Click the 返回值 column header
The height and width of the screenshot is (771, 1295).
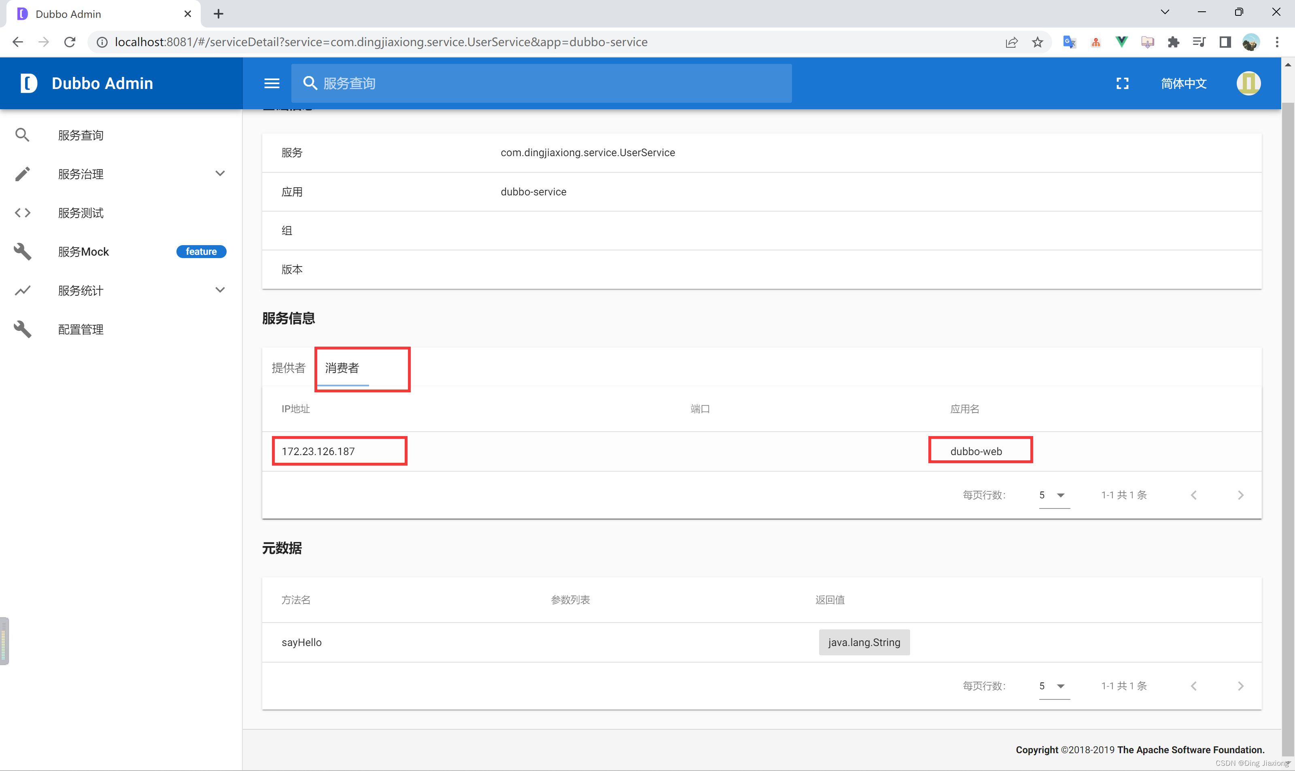(830, 599)
